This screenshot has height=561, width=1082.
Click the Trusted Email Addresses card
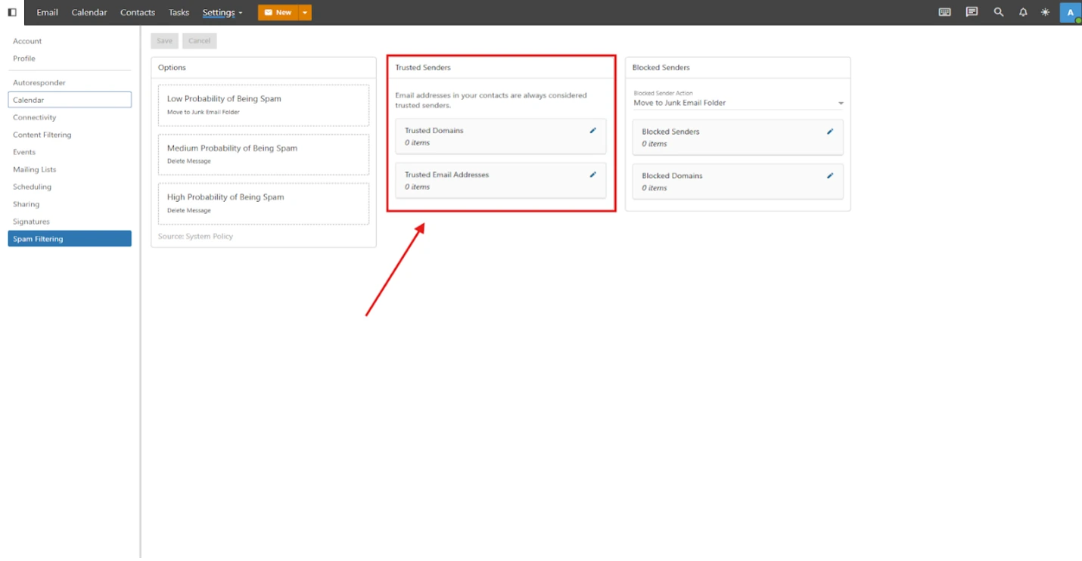pos(500,180)
